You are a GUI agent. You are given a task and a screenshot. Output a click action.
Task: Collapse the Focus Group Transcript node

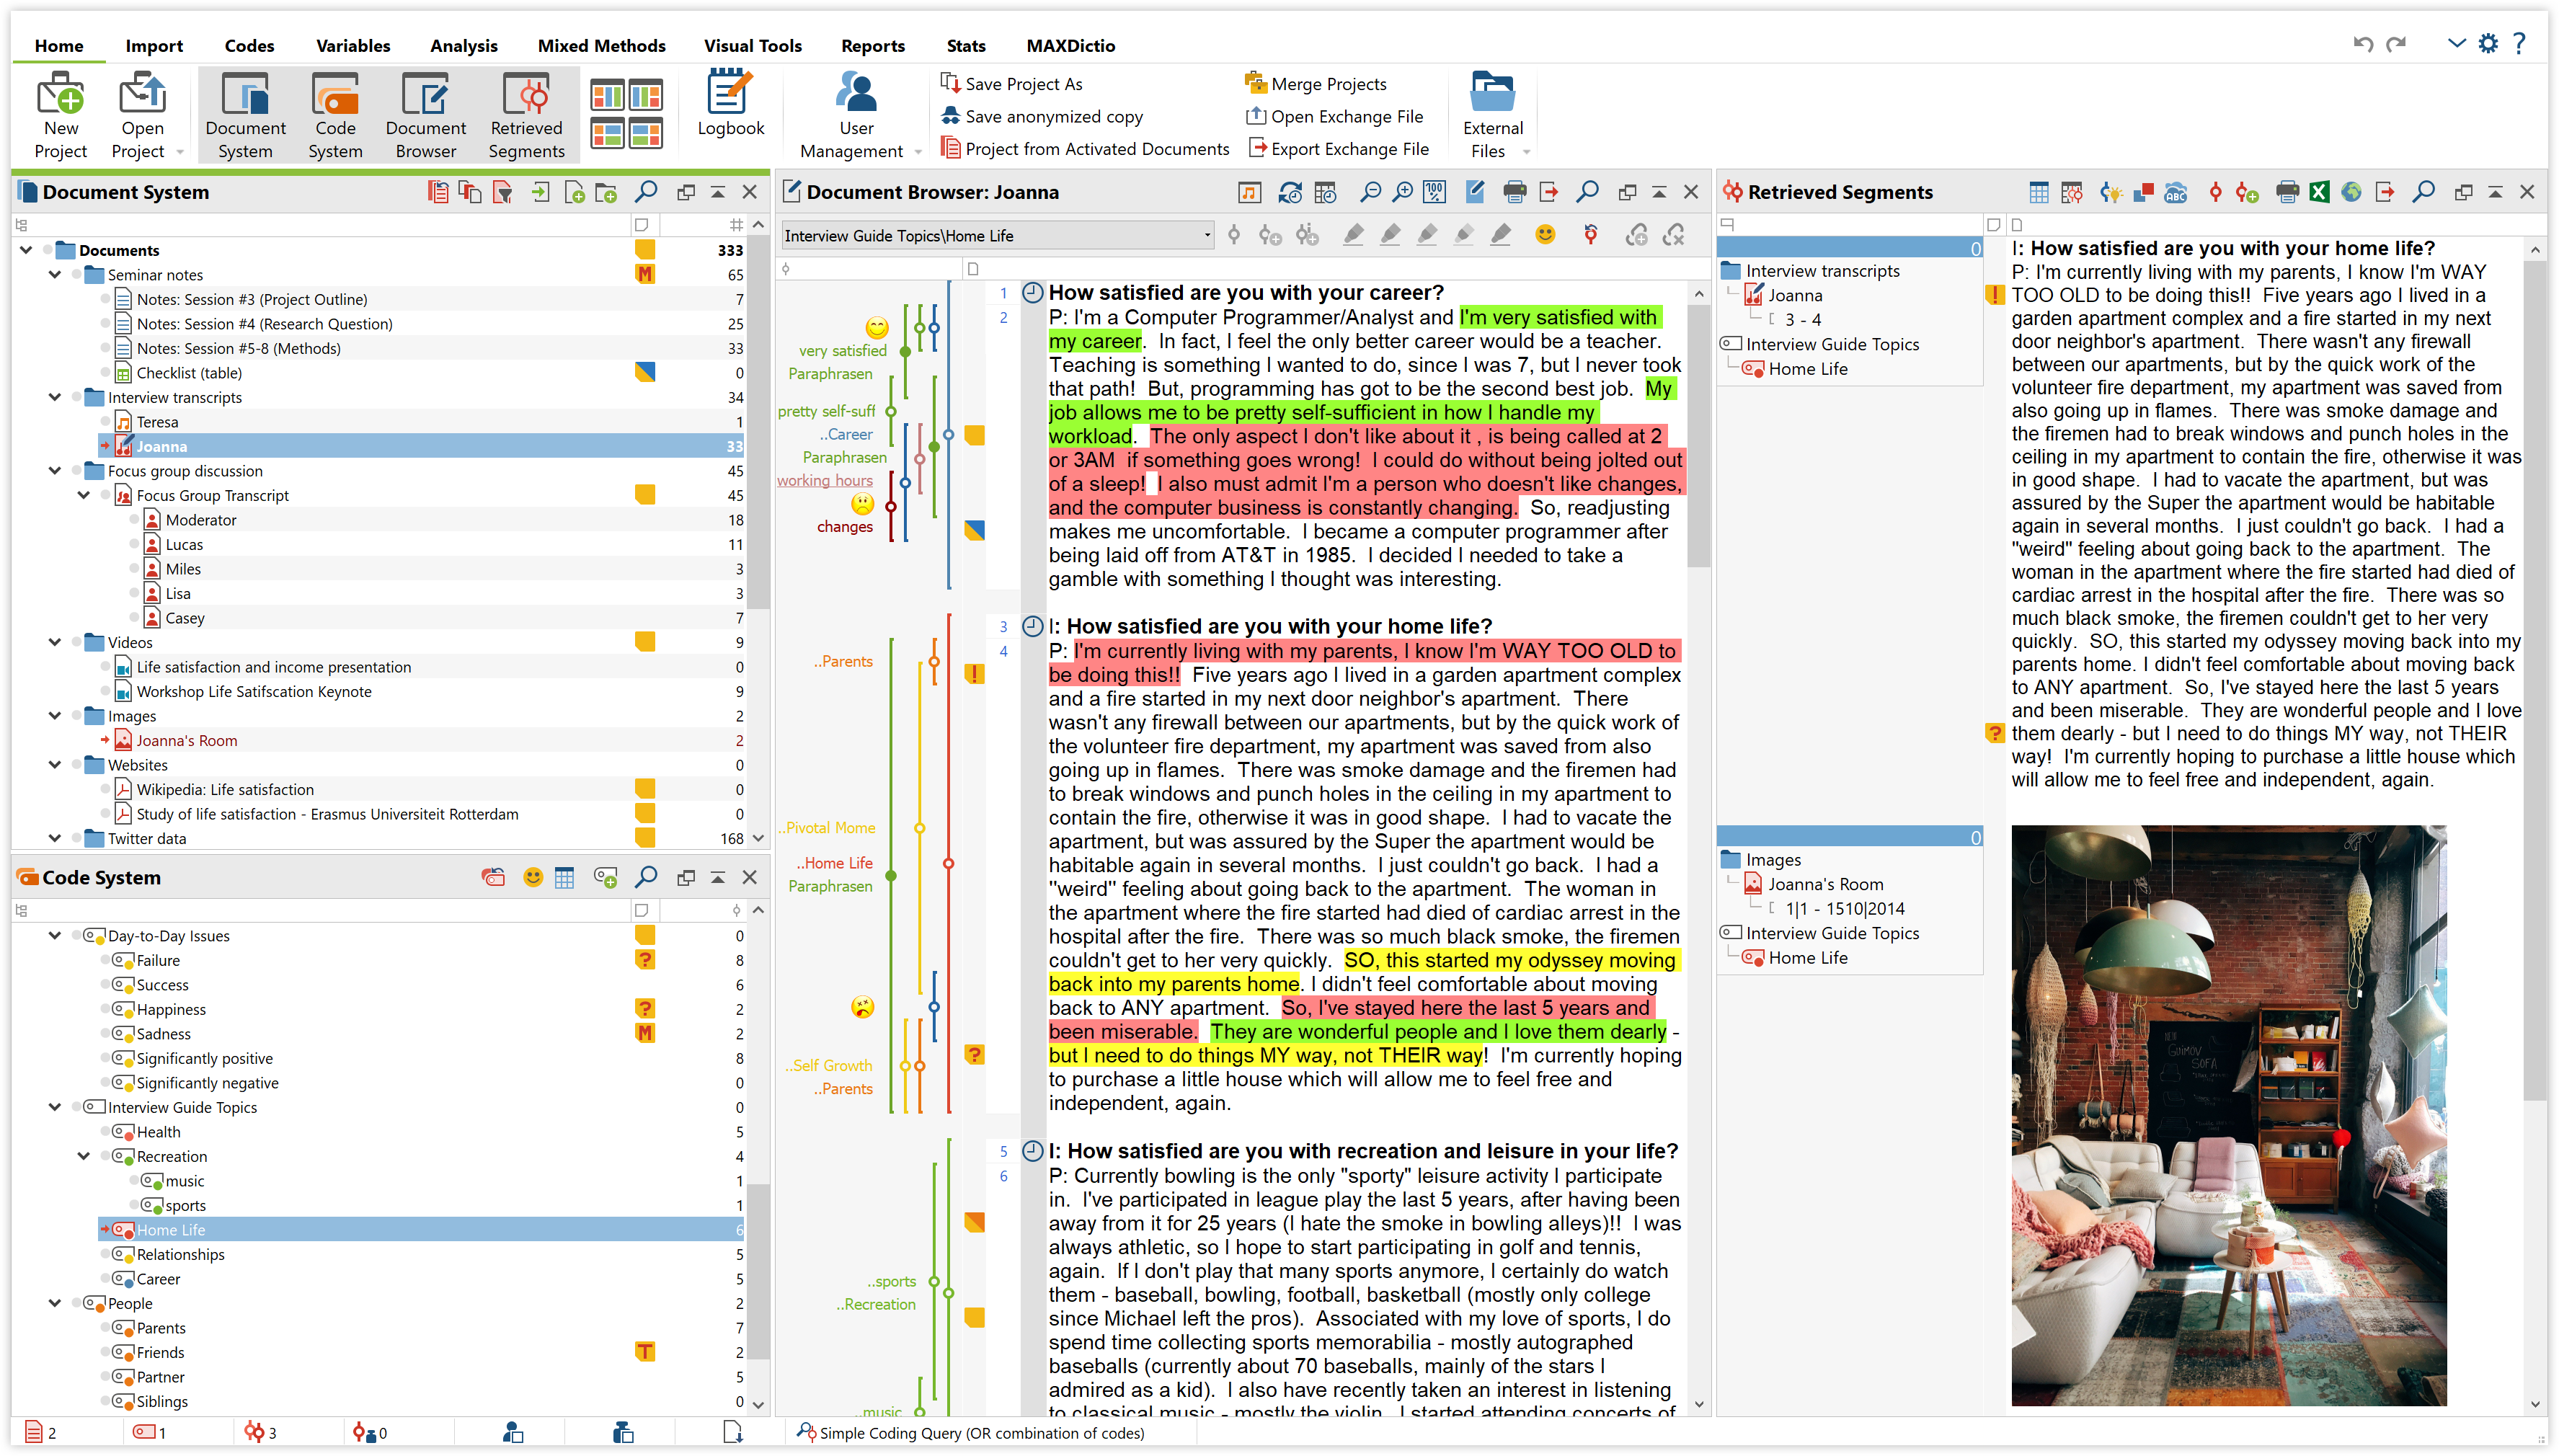tap(84, 495)
